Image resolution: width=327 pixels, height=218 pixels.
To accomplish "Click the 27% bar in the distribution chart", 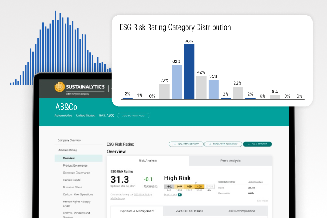I will 165,92.
